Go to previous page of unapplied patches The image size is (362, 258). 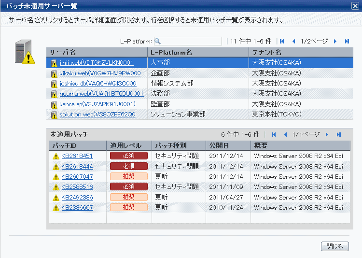point(286,134)
